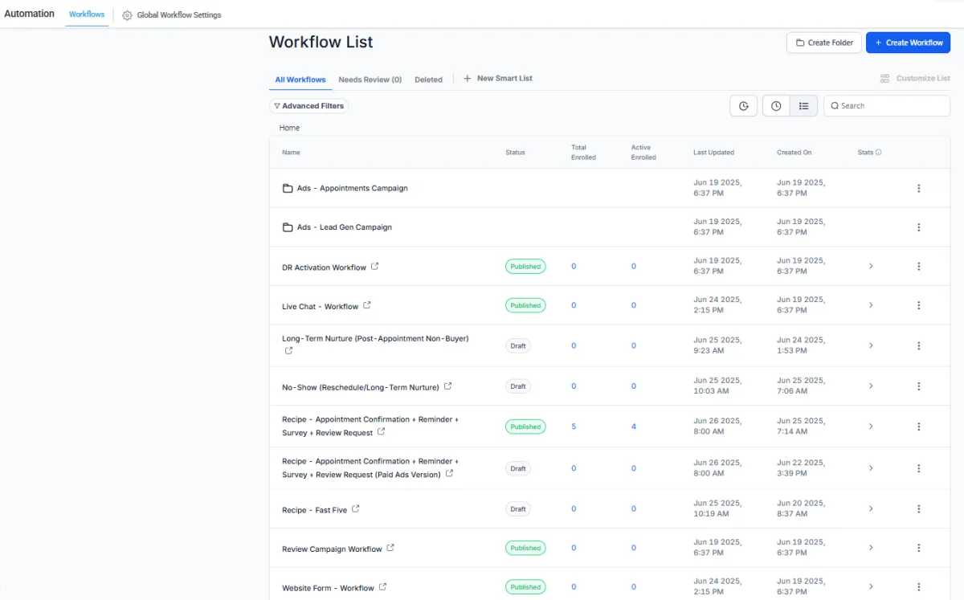Click the Active Enrolled column header

pos(643,153)
